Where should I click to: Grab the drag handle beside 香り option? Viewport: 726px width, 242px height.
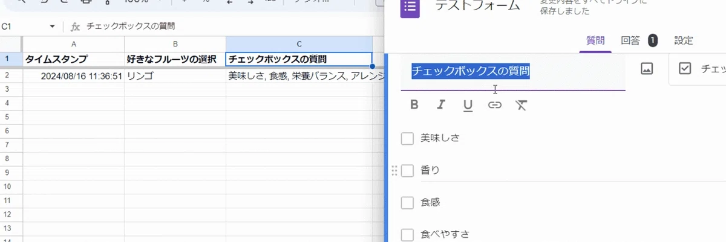coord(394,171)
